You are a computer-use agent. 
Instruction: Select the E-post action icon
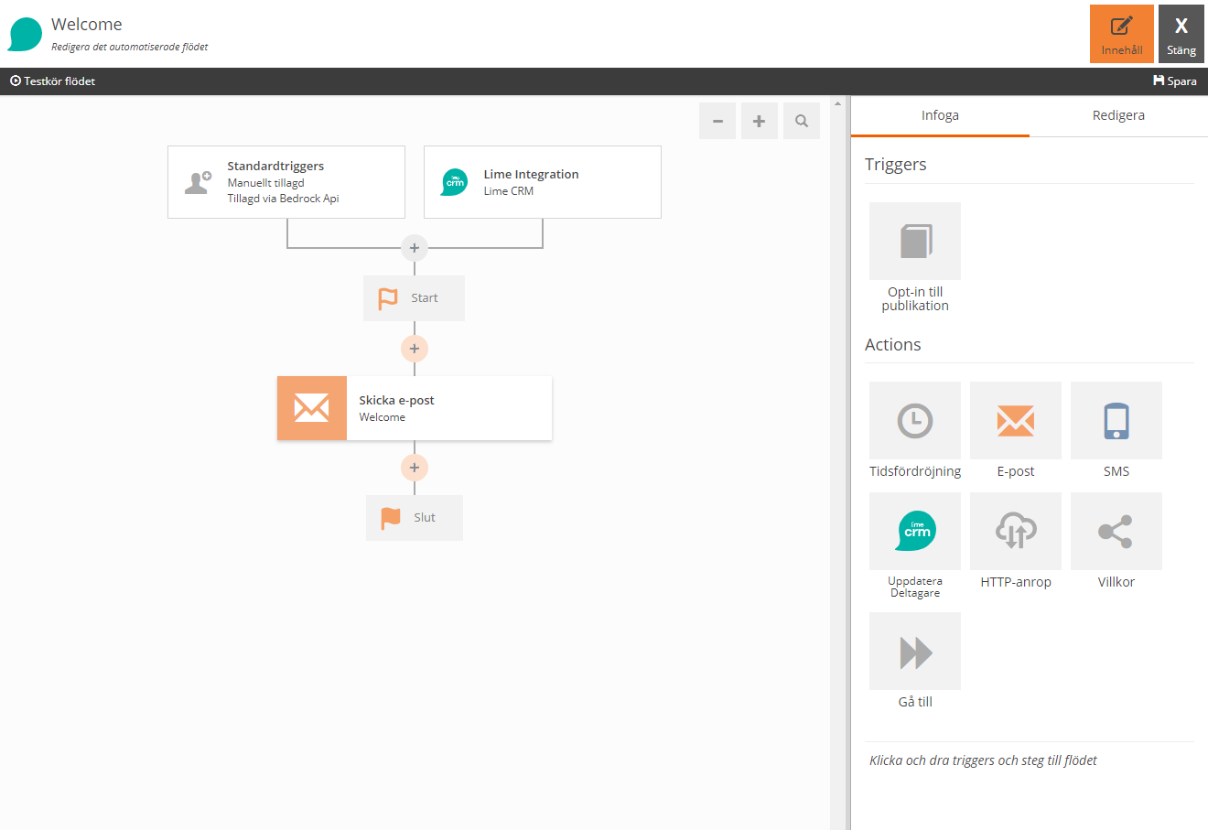[1015, 420]
